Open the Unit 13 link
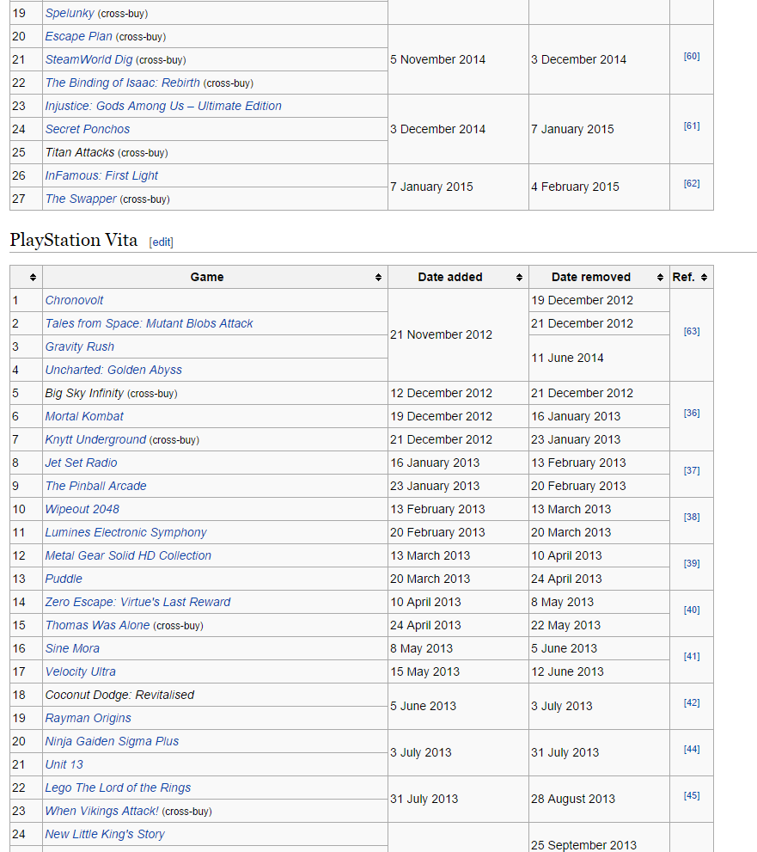The image size is (757, 852). pos(64,764)
